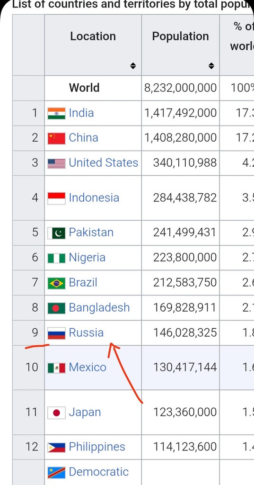Image resolution: width=254 pixels, height=485 pixels.
Task: Click the Philippines flag icon
Action: 56,447
